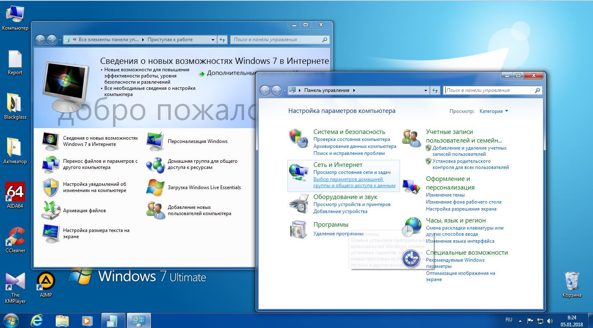
Task: Click the Добавление новых пользователей icon
Action: (x=155, y=211)
